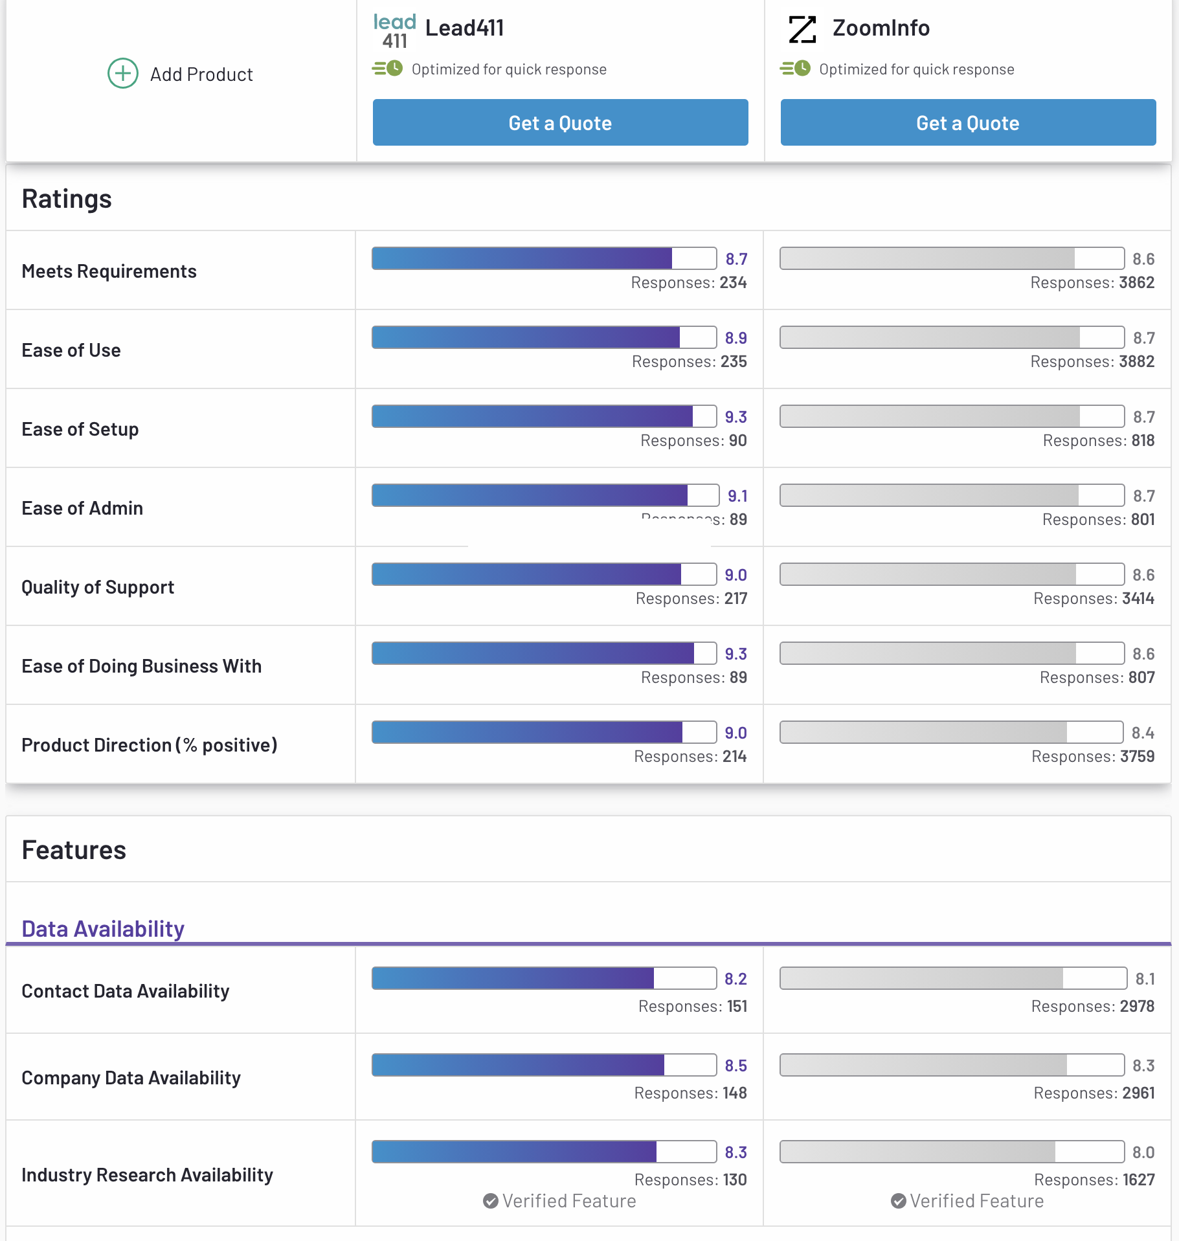Click ZoomInfo's Product Direction rating bar
The height and width of the screenshot is (1241, 1179).
pos(951,732)
